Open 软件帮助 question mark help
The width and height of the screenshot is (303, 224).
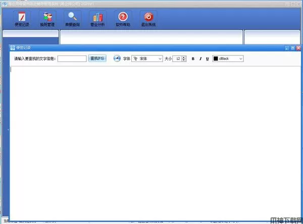[x=123, y=19]
